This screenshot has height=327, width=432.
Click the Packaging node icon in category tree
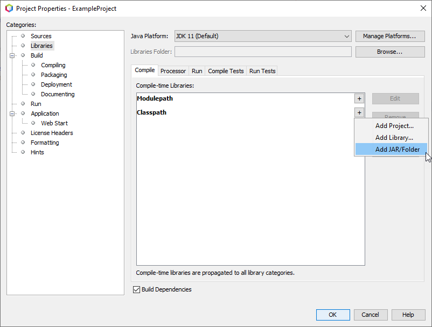34,75
